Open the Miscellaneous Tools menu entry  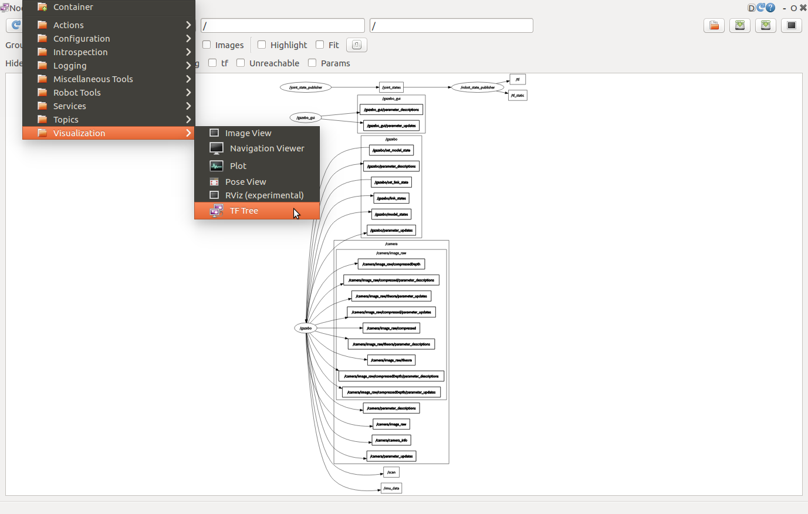click(x=109, y=79)
